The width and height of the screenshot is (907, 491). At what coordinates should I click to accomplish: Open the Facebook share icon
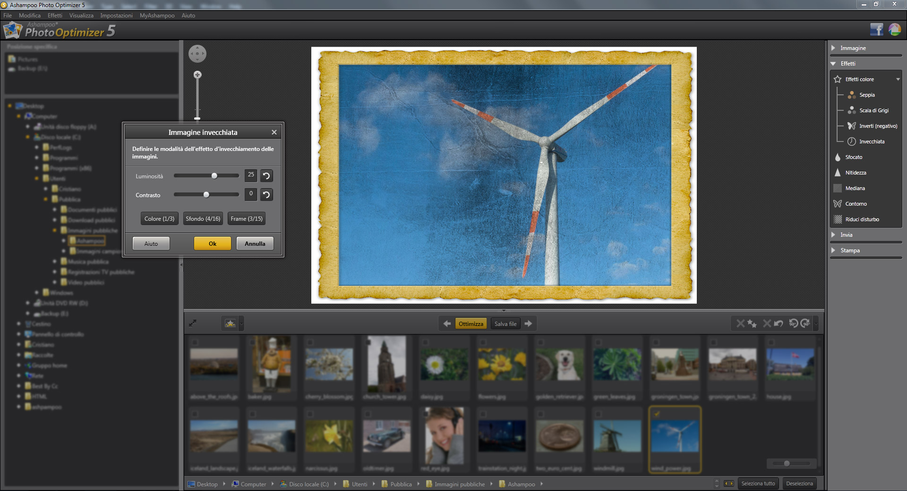point(876,30)
